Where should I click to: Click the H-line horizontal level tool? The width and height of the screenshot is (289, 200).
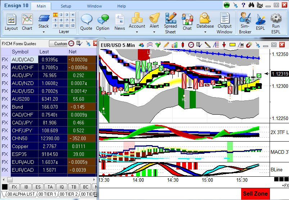[x=241, y=45]
